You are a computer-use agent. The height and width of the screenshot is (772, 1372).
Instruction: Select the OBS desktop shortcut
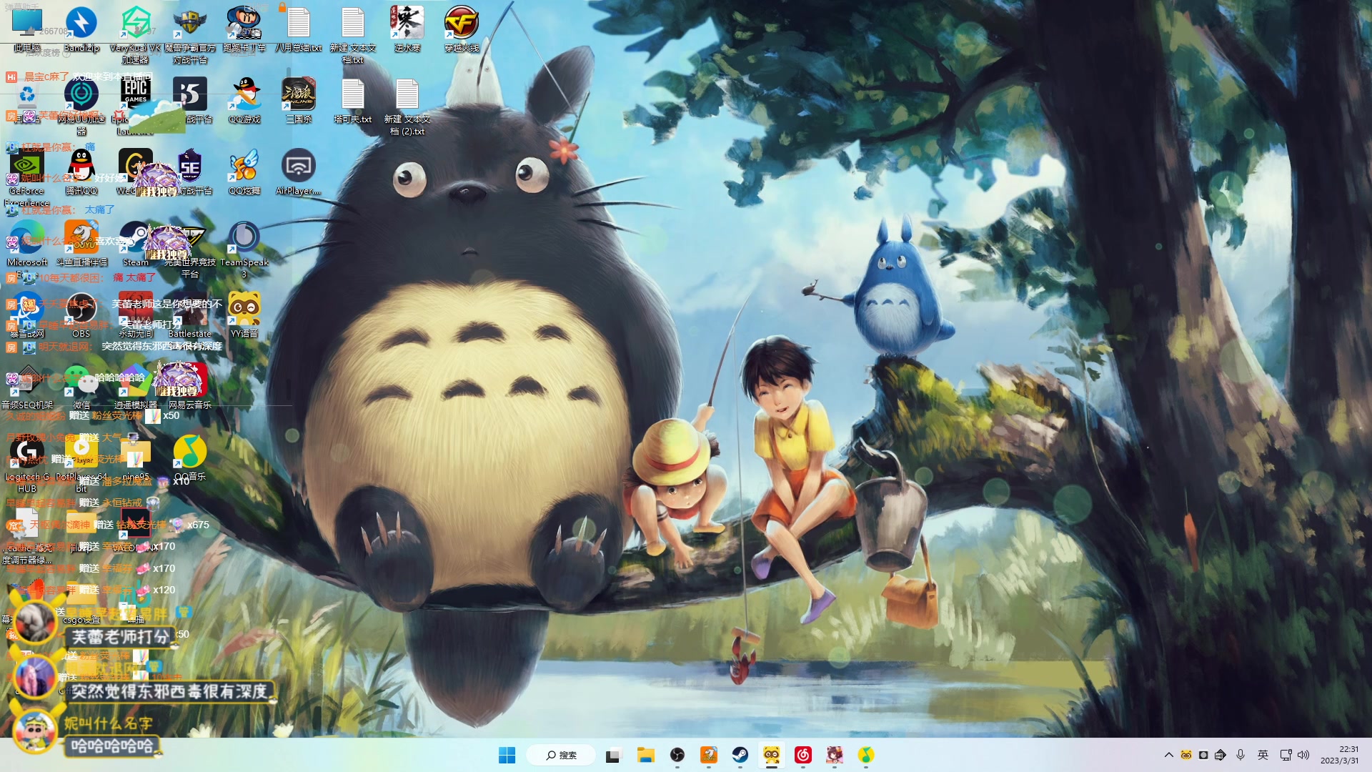(x=81, y=315)
